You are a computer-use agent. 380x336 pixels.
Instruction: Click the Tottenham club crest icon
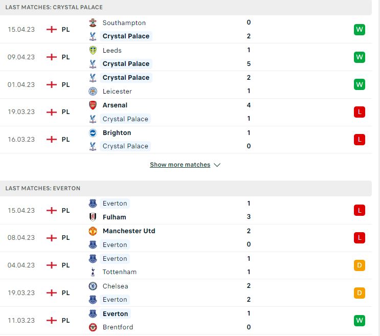(x=93, y=272)
